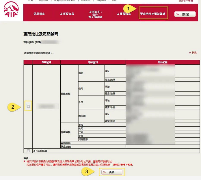This screenshot has width=201, height=180.
Task: Click the 永久 address row label
Action: pos(81,102)
